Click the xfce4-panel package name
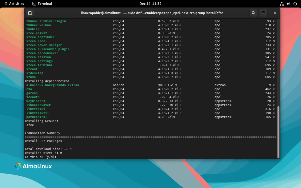This screenshot has height=188, width=301. (x=37, y=41)
